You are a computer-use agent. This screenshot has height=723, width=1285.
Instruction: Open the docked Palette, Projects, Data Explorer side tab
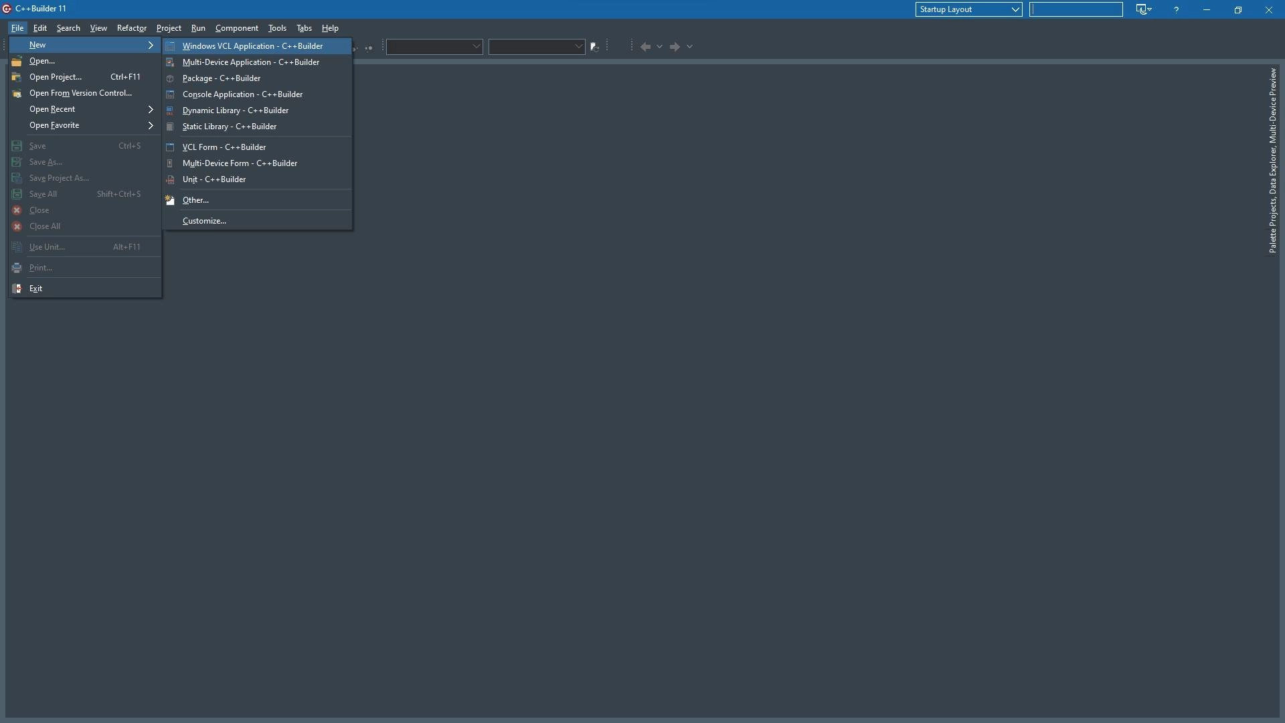1272,160
